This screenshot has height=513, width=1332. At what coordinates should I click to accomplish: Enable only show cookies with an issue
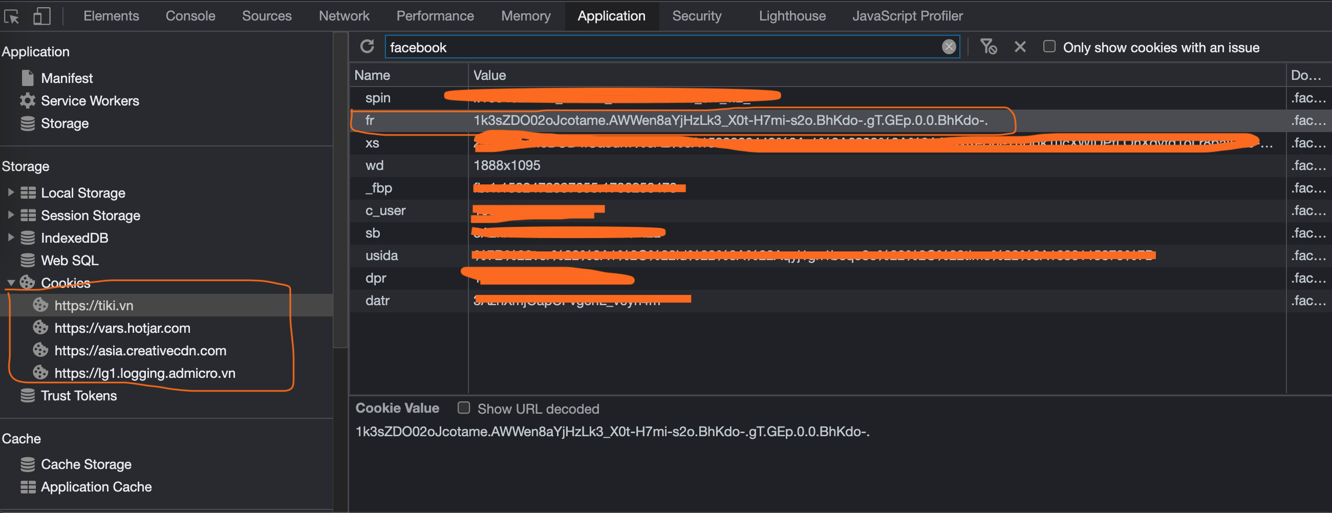click(1048, 47)
